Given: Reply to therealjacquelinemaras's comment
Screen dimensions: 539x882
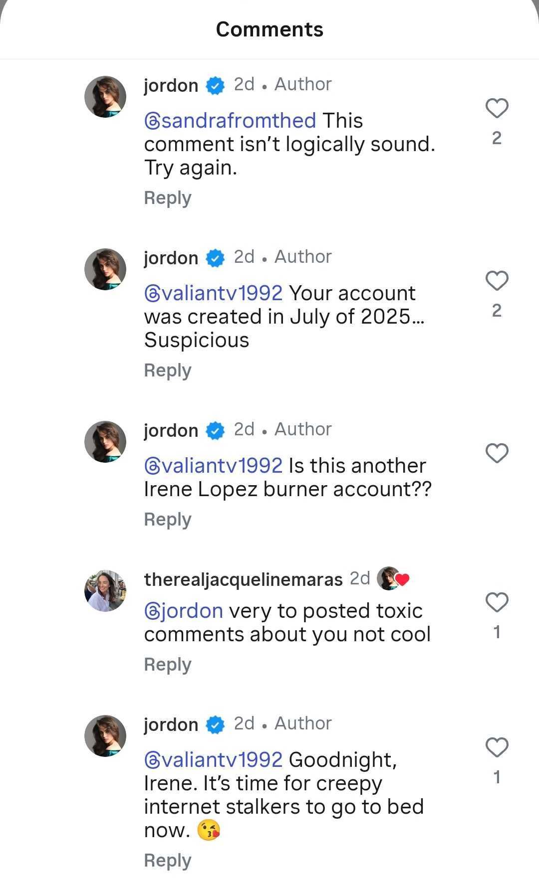Looking at the screenshot, I should [168, 665].
